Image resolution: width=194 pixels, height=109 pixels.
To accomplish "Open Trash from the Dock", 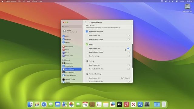I will point(164,104).
